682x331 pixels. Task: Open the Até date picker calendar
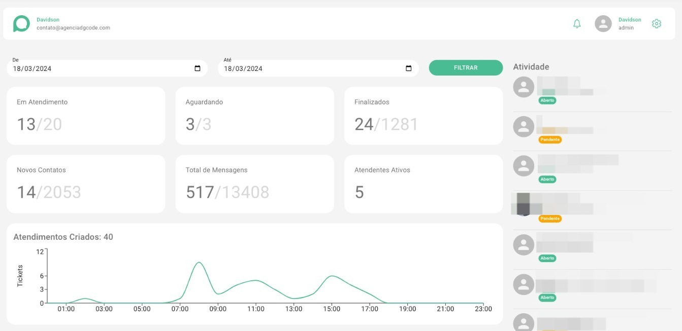point(408,67)
